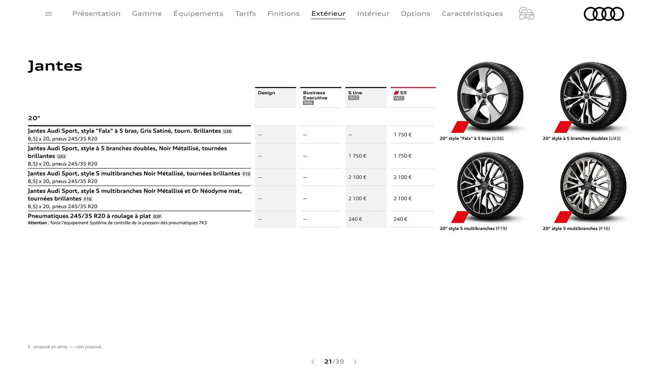Open the Caractéristiques section
The image size is (668, 376).
(x=472, y=14)
